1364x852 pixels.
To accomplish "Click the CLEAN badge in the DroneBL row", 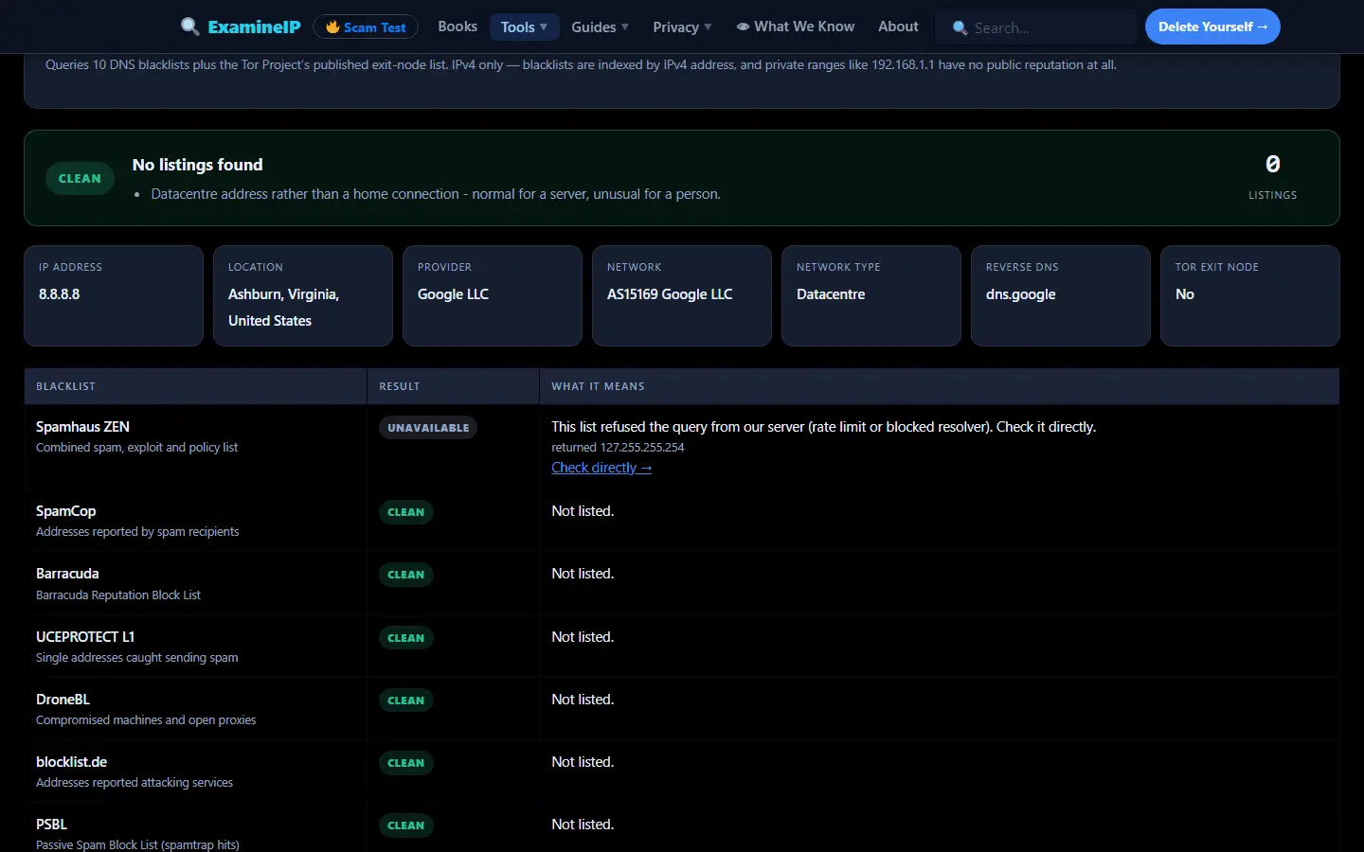I will tap(406, 701).
